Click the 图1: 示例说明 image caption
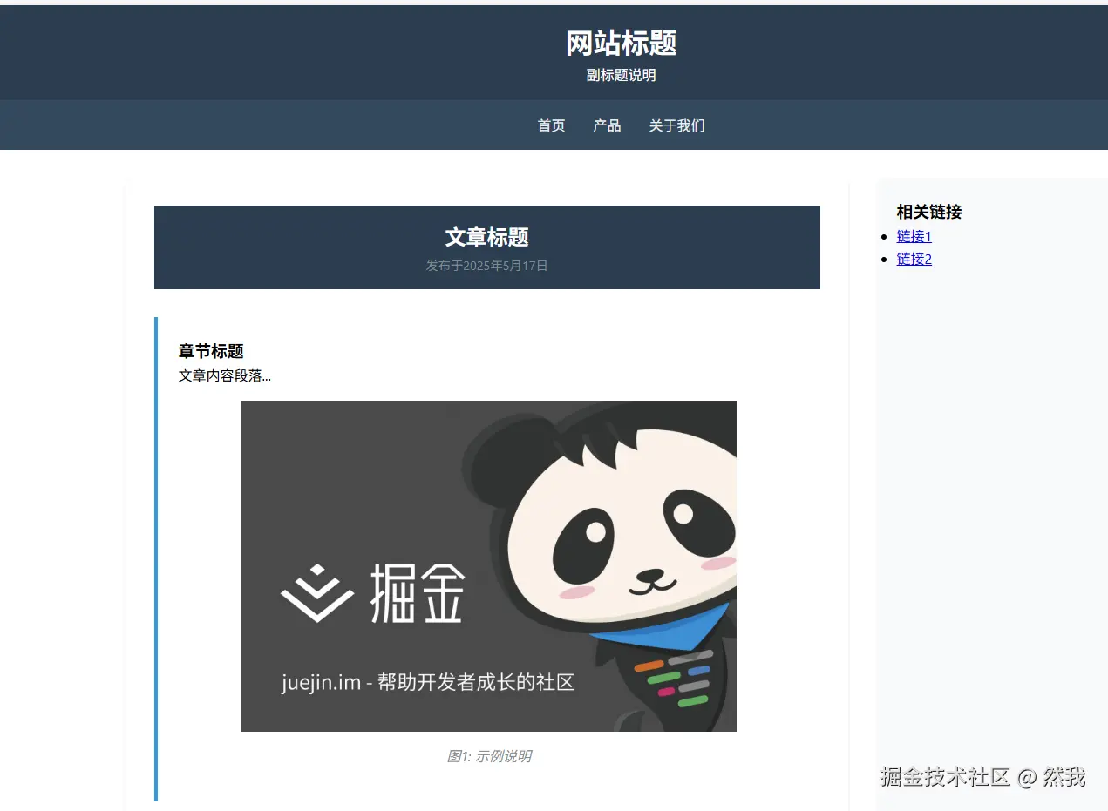This screenshot has height=811, width=1108. [488, 756]
